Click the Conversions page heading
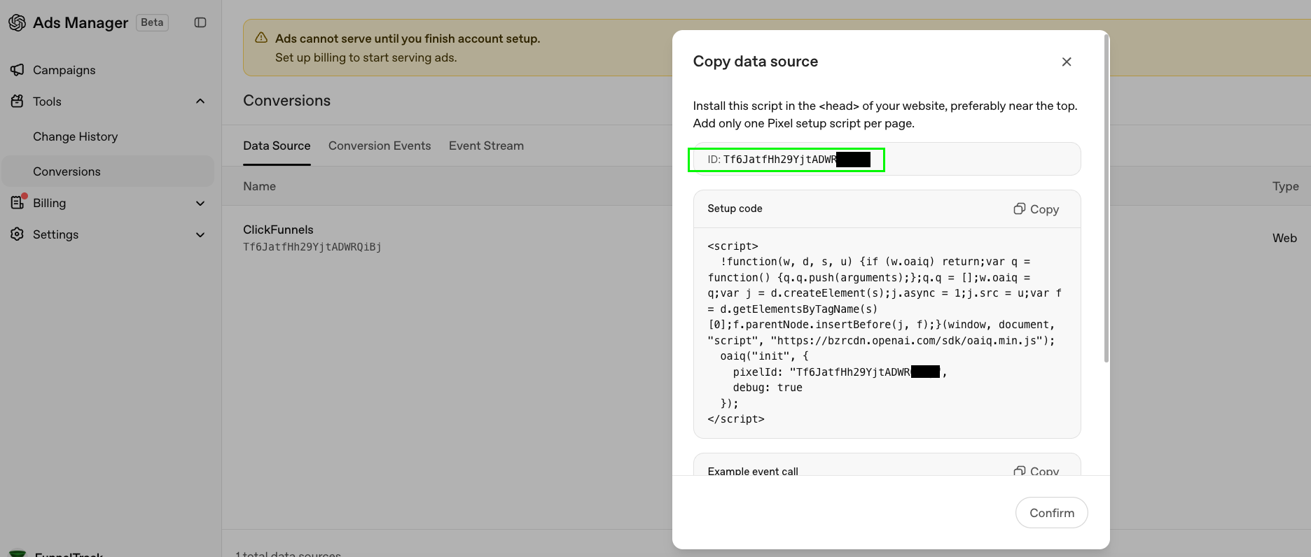 coord(286,101)
